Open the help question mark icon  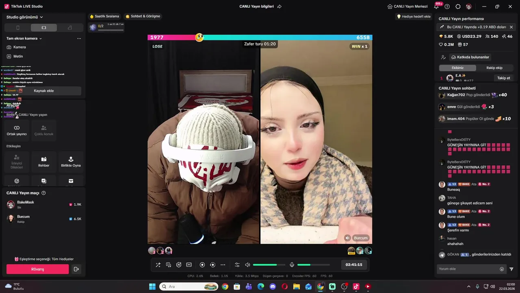[x=447, y=7]
